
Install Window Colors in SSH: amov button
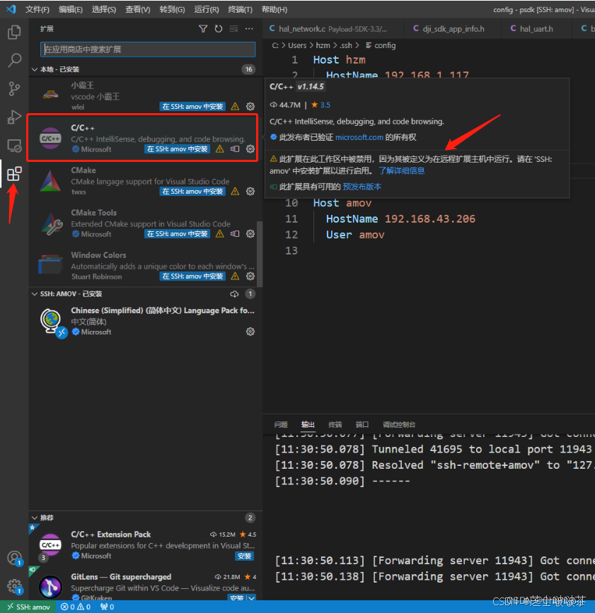[x=192, y=276]
